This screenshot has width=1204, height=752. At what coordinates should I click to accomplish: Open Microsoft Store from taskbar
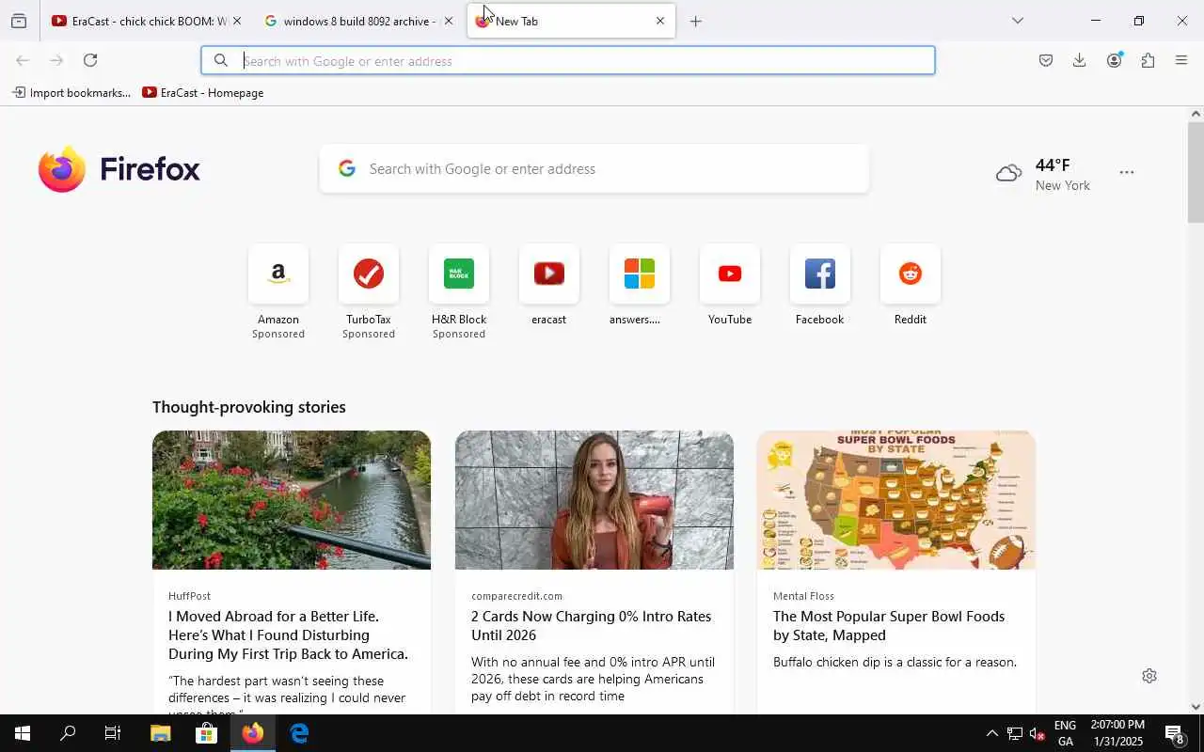point(206,733)
